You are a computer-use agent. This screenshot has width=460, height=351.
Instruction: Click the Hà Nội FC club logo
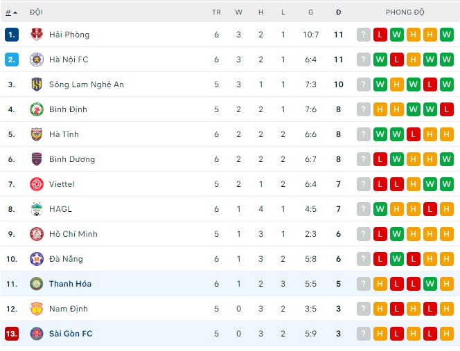pos(37,60)
